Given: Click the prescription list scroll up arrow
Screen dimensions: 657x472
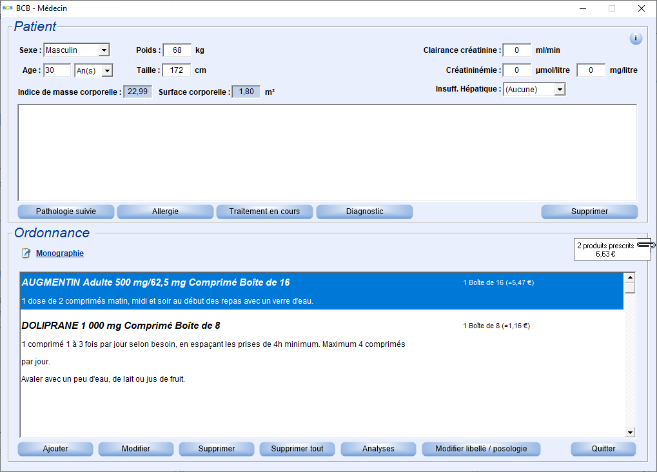Looking at the screenshot, I should (630, 277).
